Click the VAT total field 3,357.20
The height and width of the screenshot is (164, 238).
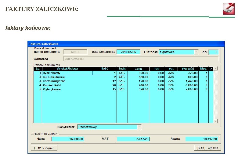133,139
